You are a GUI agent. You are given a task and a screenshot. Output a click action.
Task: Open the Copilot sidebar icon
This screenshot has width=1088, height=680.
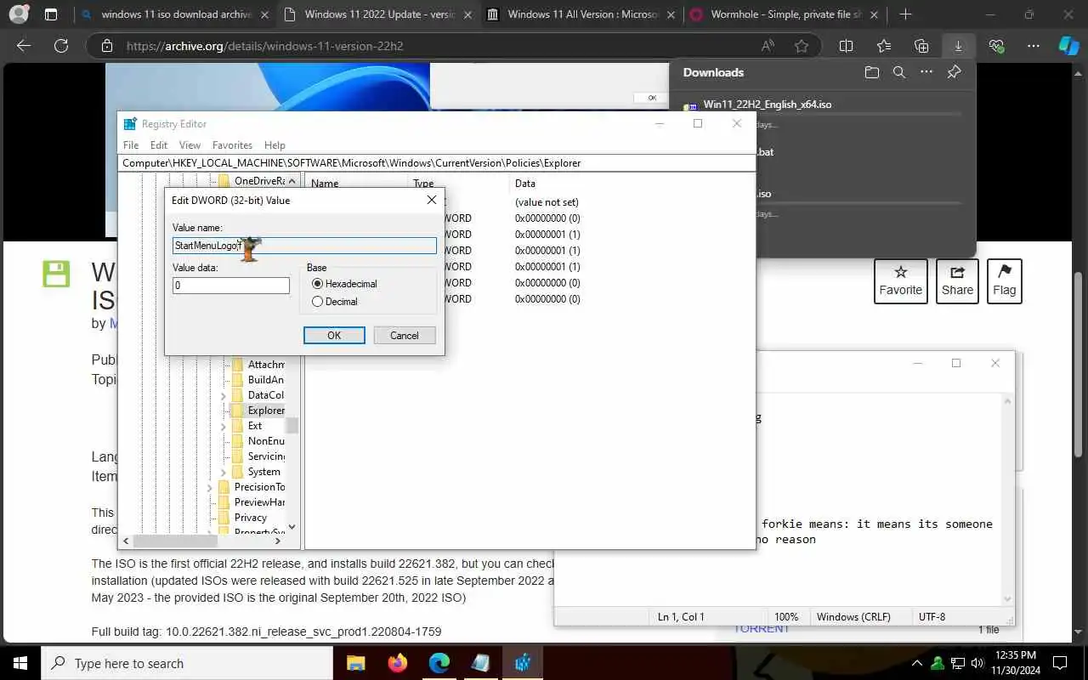[1068, 46]
